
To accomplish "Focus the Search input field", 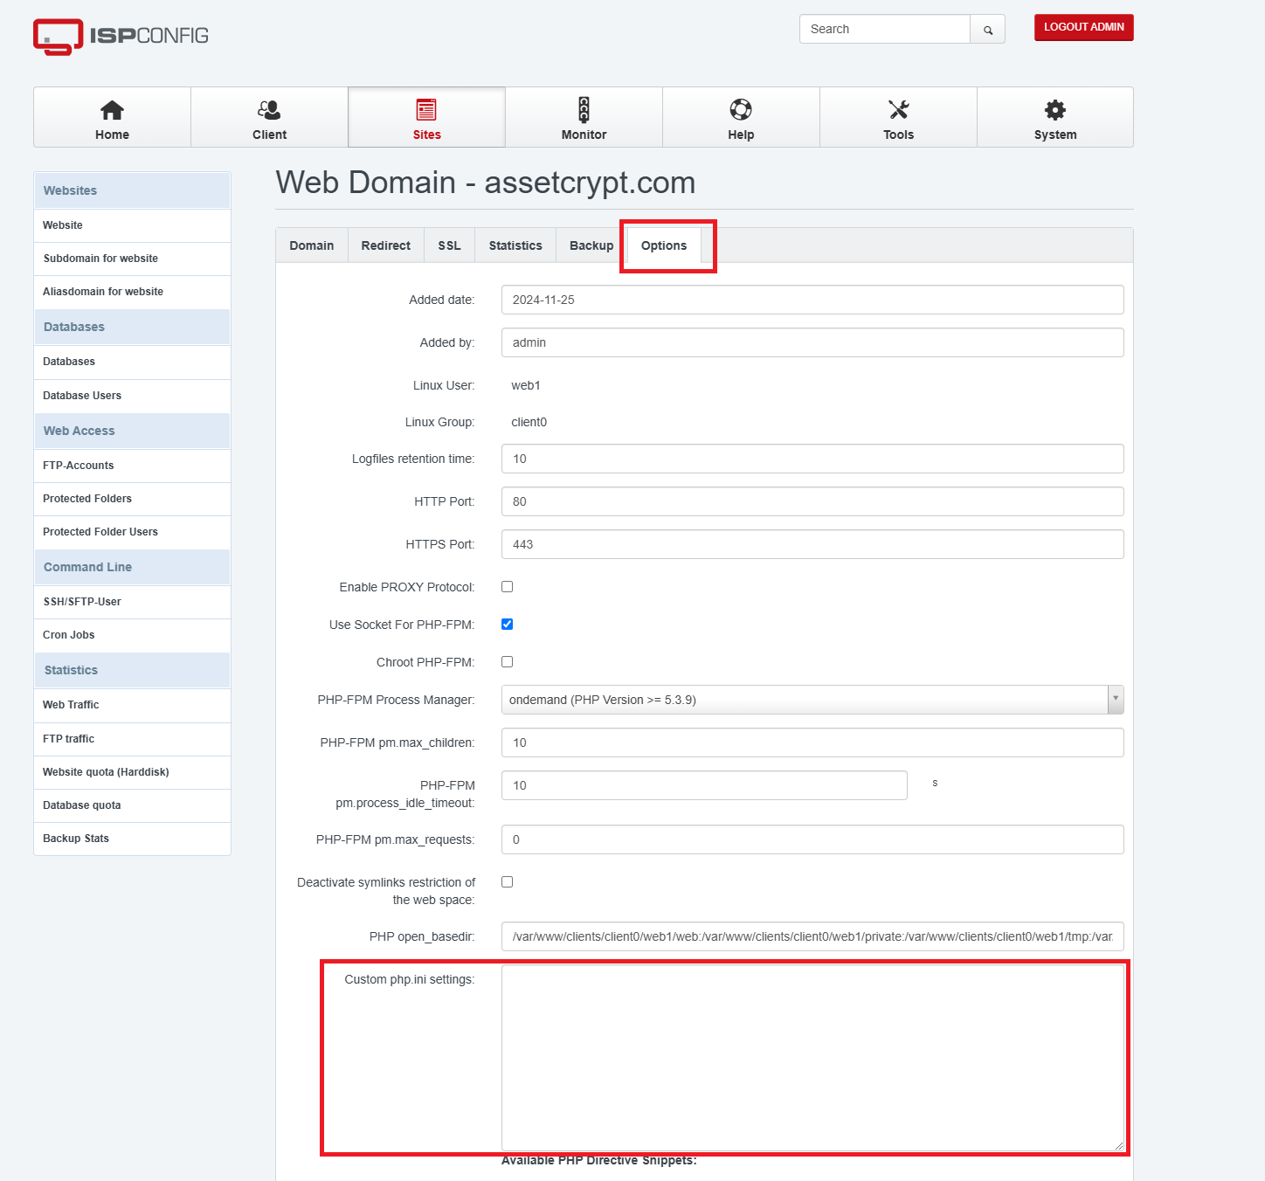I will [x=884, y=29].
